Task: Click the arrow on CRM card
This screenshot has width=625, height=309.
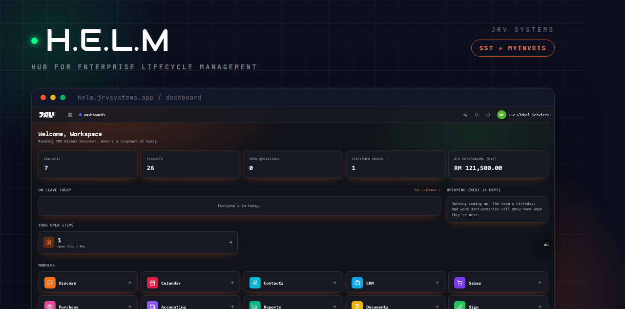Action: coord(437,283)
